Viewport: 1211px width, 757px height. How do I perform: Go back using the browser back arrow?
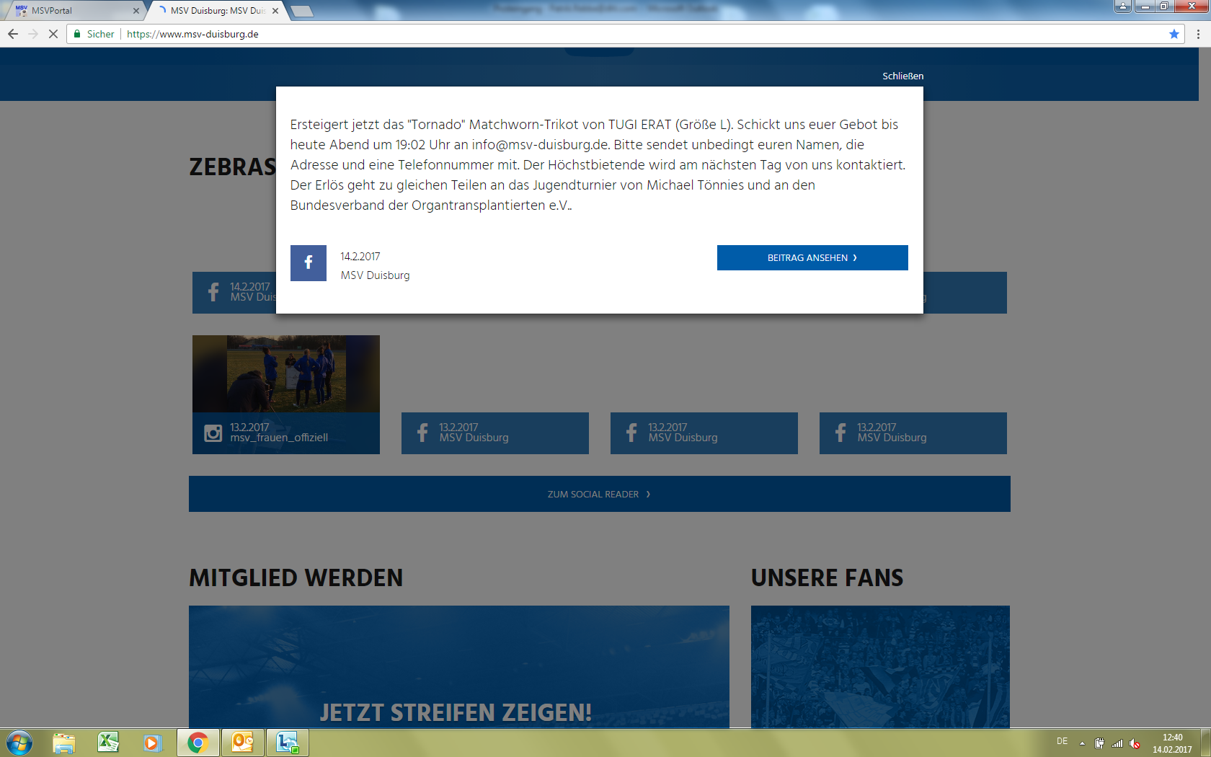13,34
